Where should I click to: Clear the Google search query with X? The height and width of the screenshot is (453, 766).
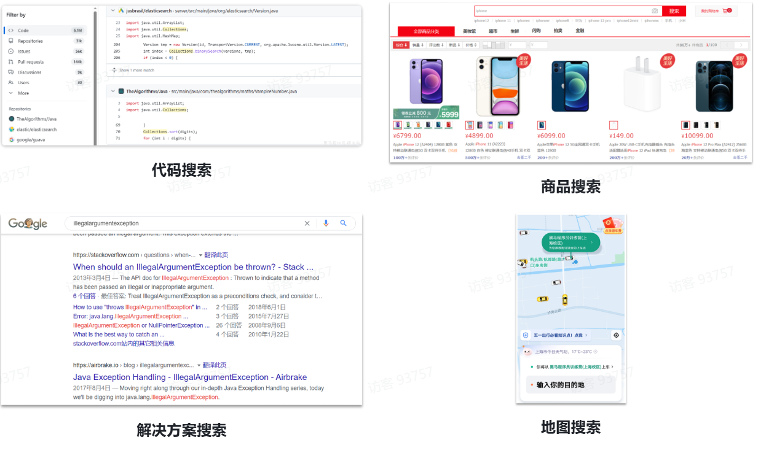307,223
